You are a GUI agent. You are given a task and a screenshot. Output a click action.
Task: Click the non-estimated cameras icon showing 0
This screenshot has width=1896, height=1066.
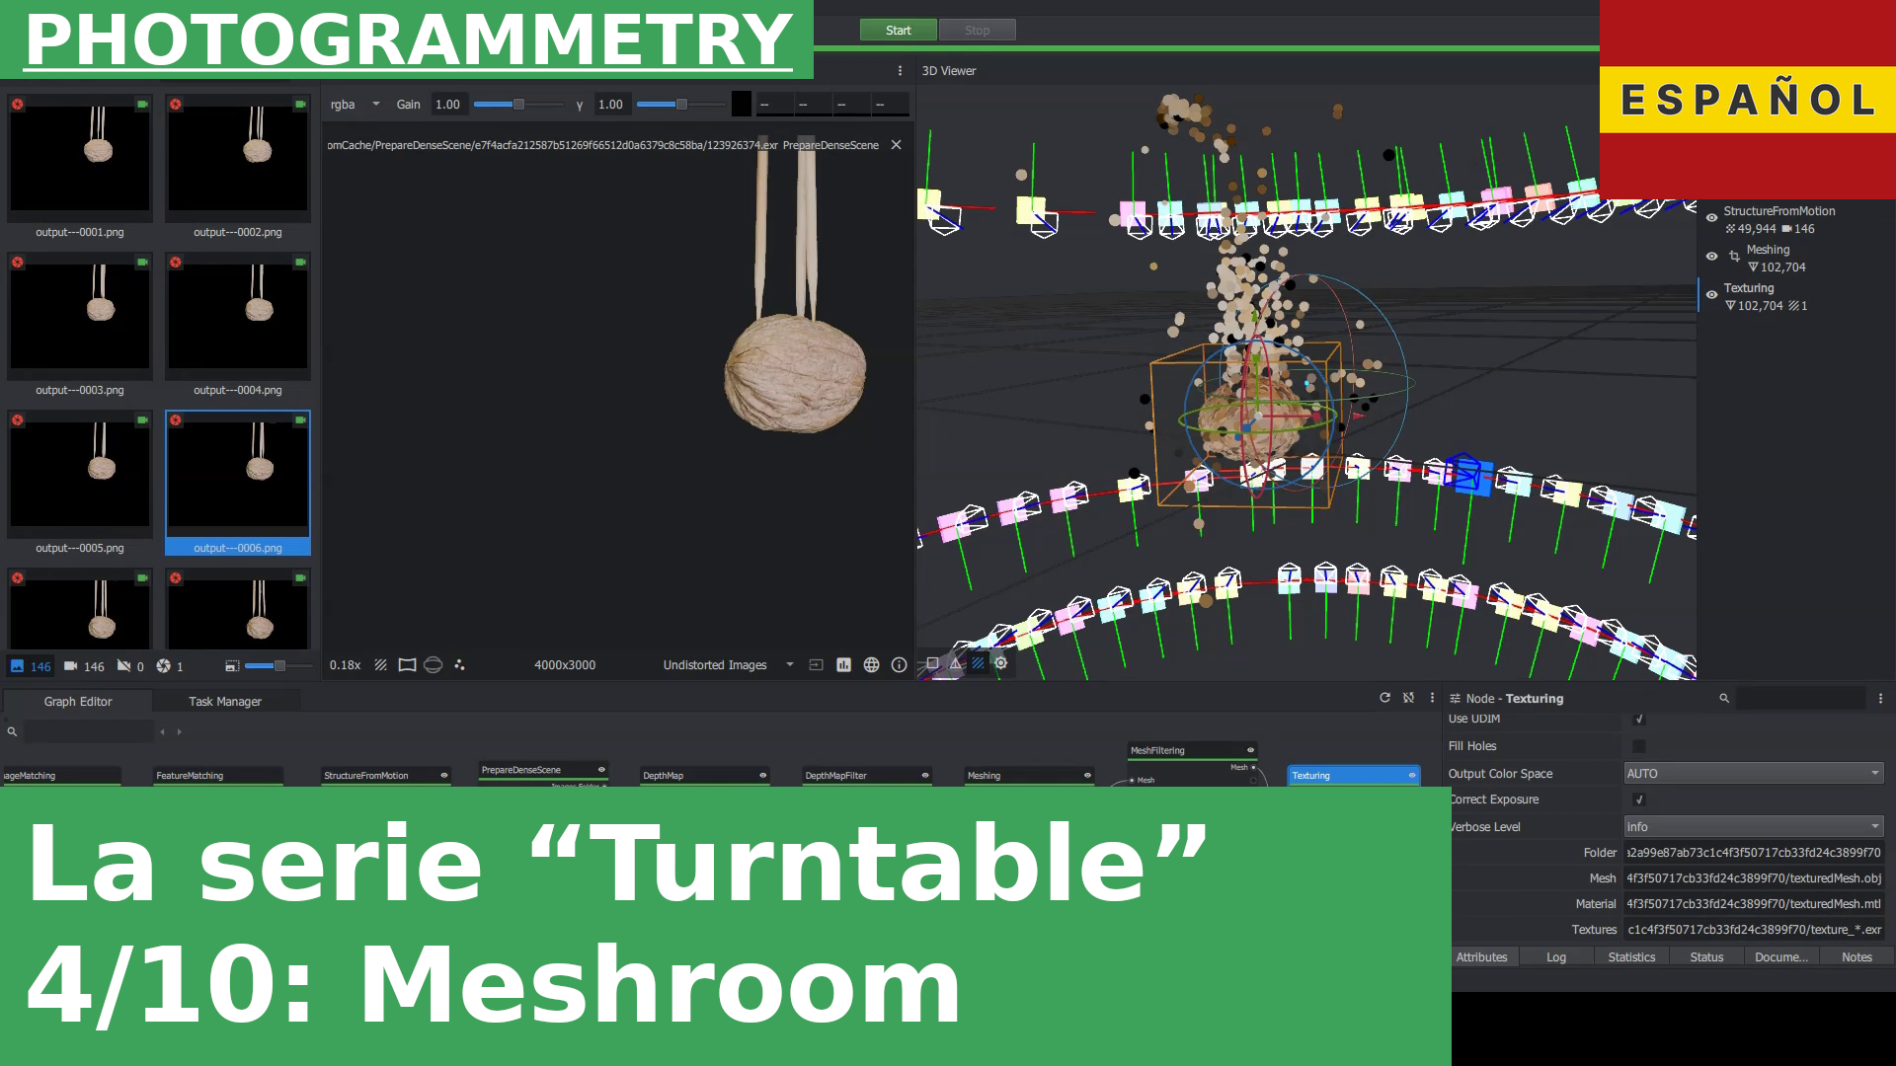pyautogui.click(x=123, y=666)
